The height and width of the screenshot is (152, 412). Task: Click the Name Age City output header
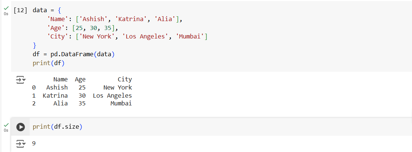[x=92, y=80]
